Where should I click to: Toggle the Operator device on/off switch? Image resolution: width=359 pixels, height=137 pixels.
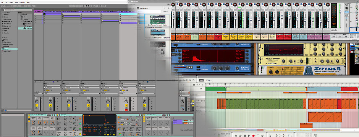[x=57, y=115]
